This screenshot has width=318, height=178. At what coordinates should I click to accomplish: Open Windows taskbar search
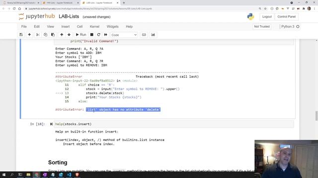coord(12,175)
